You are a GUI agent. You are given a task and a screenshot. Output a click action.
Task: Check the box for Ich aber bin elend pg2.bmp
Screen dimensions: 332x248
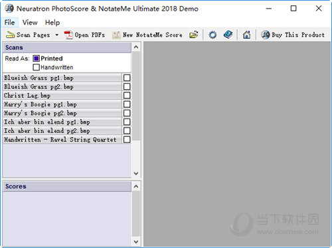point(127,131)
